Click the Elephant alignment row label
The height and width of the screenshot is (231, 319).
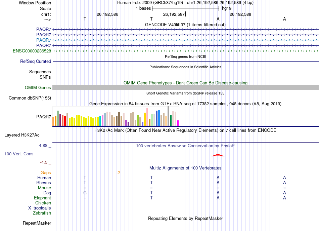pyautogui.click(x=42, y=198)
